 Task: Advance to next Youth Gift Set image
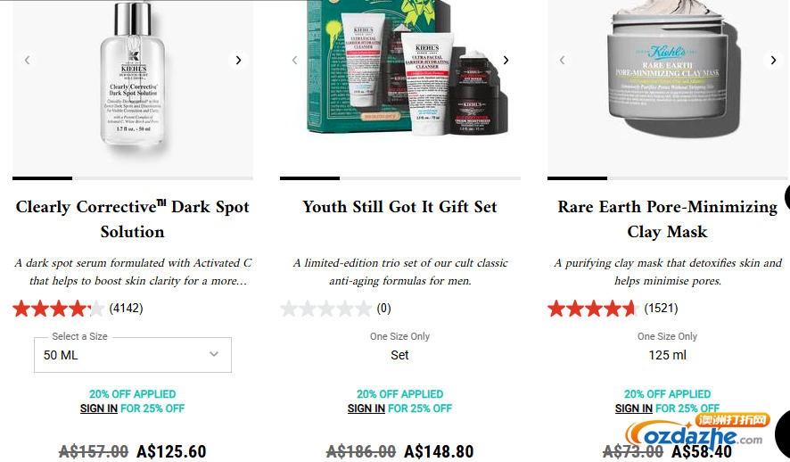(506, 60)
